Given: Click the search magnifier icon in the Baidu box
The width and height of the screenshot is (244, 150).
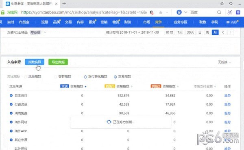Looking at the screenshot, I should coord(219,12).
